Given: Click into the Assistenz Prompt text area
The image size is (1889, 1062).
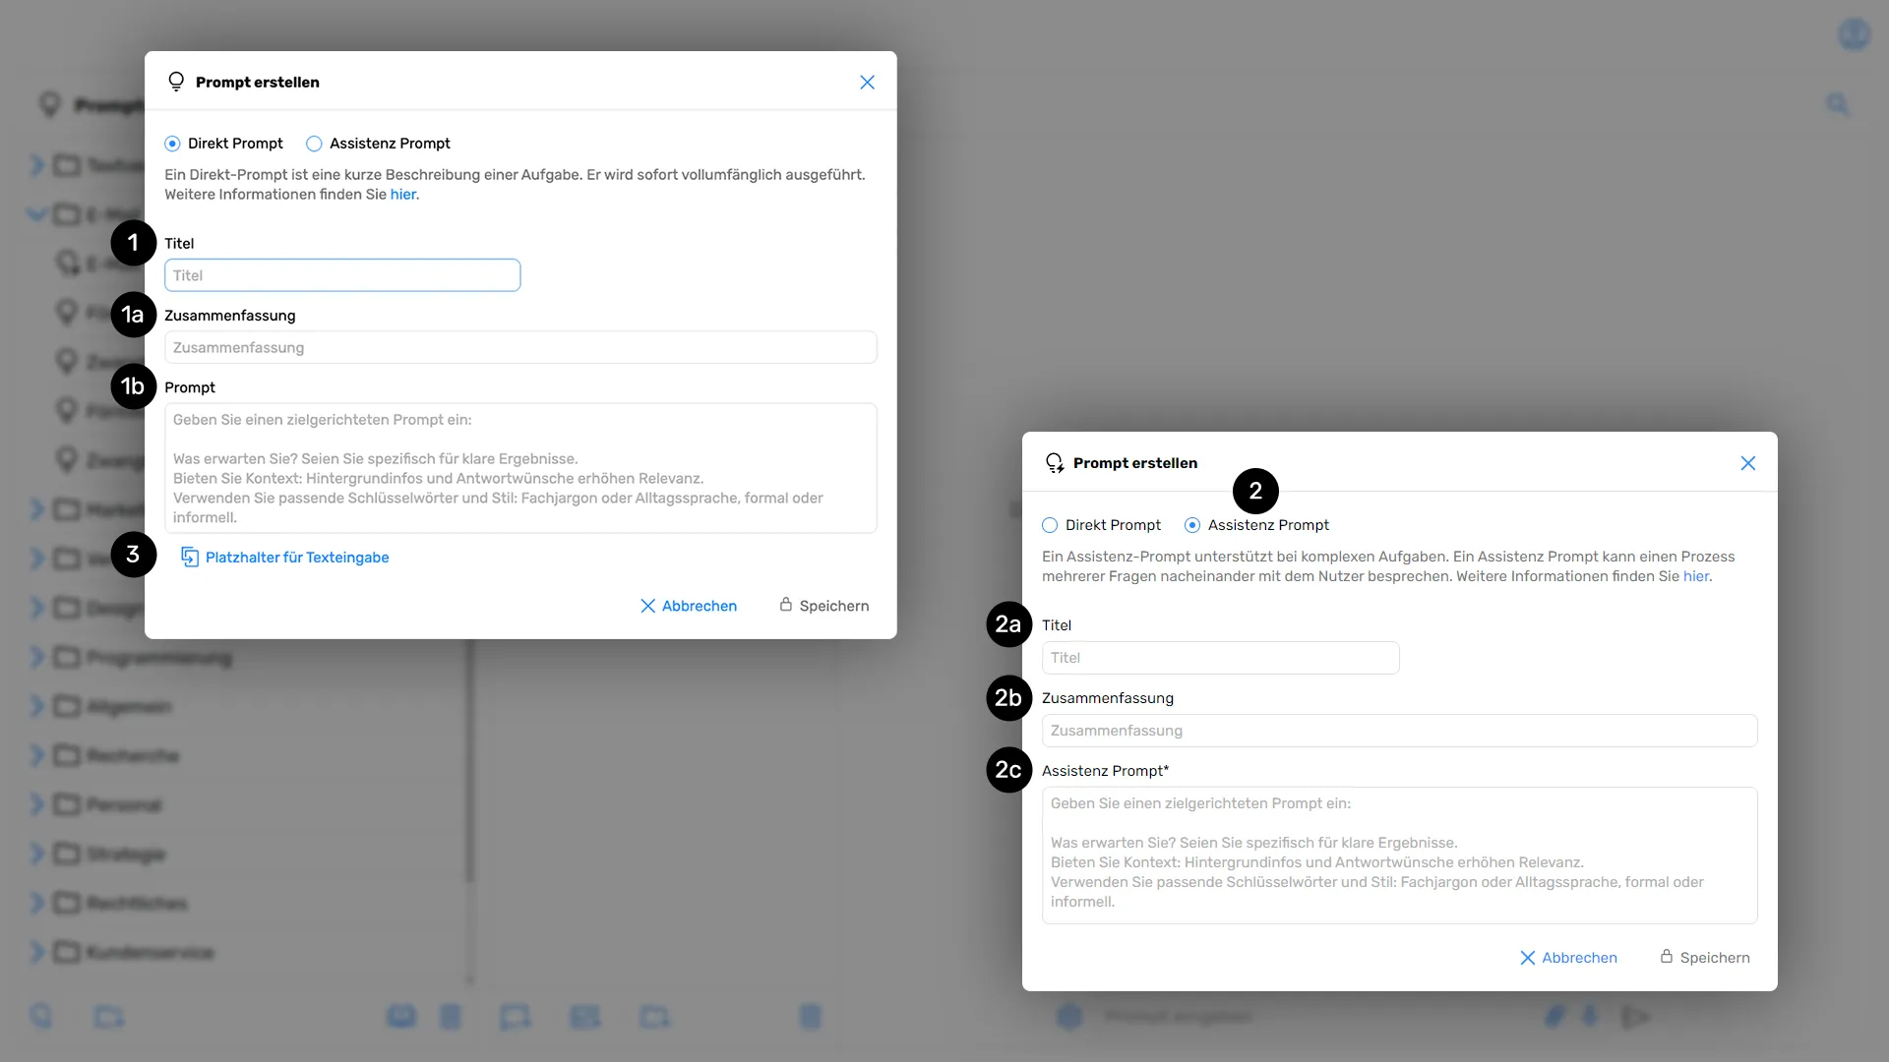Looking at the screenshot, I should click(1399, 854).
